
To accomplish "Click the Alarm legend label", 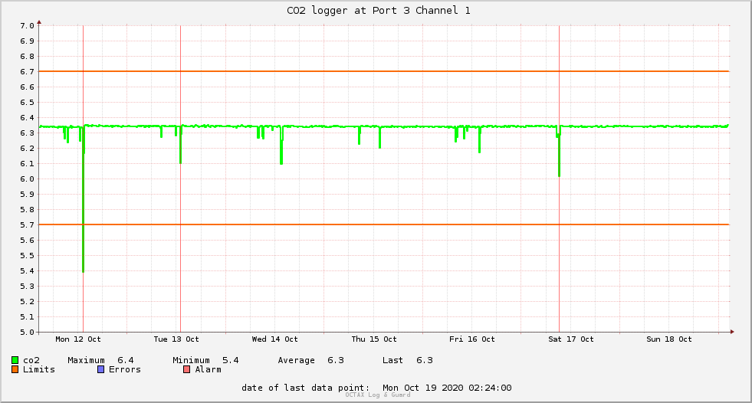I will pos(209,369).
